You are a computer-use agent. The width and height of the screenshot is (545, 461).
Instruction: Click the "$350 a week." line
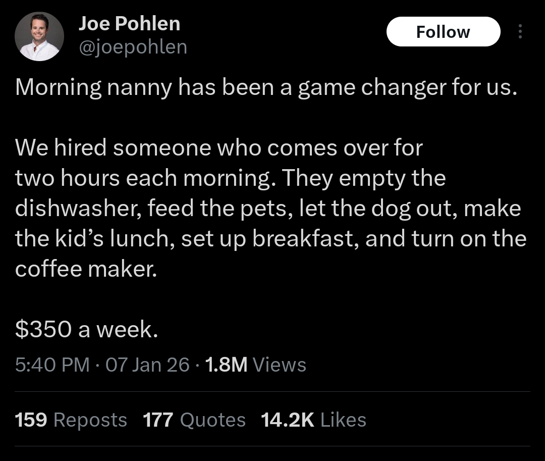(87, 329)
